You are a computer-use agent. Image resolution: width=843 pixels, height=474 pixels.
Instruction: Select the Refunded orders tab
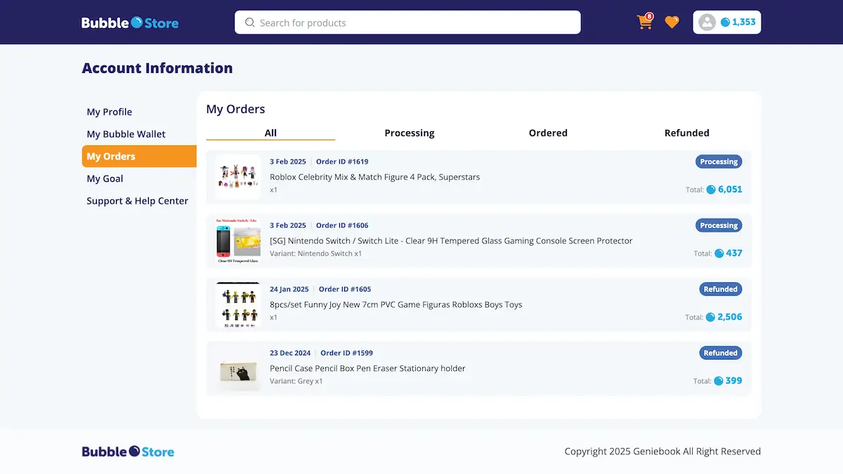point(686,133)
